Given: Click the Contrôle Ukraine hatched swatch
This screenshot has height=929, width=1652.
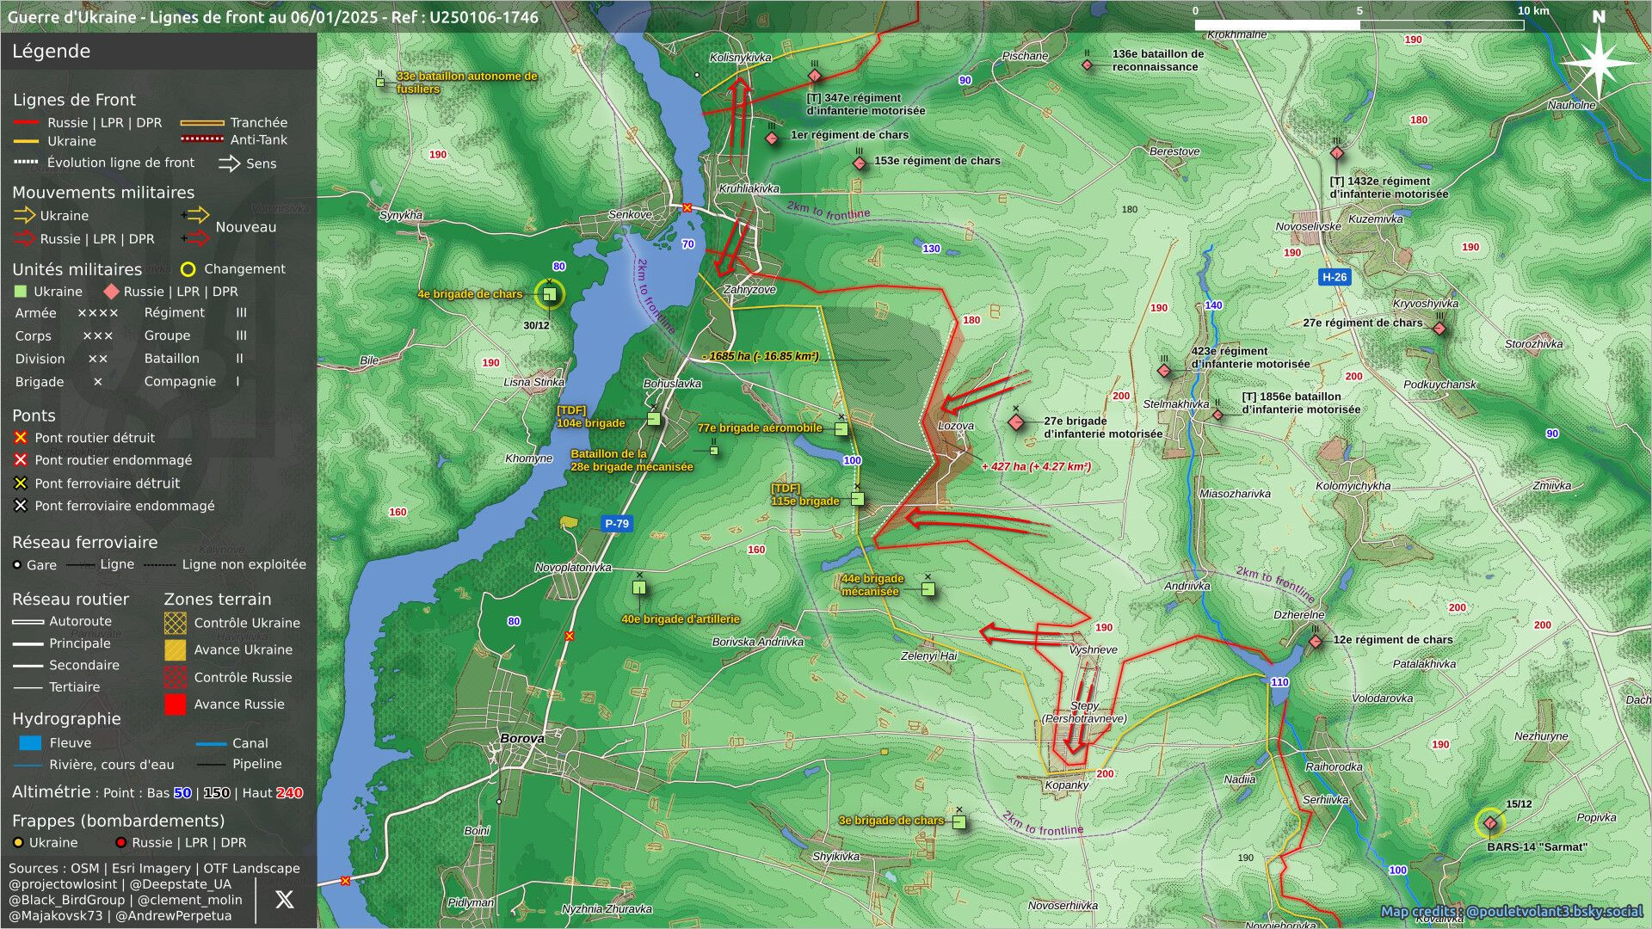Looking at the screenshot, I should pyautogui.click(x=176, y=623).
